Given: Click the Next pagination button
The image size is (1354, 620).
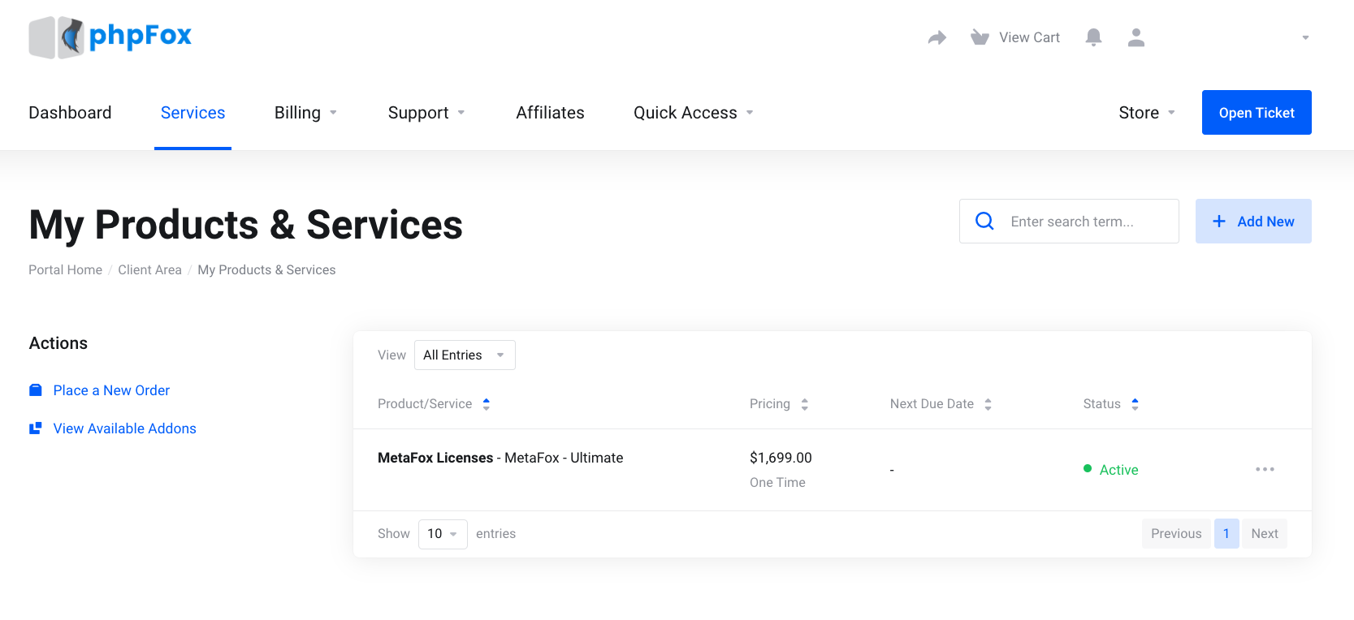Looking at the screenshot, I should pos(1265,534).
